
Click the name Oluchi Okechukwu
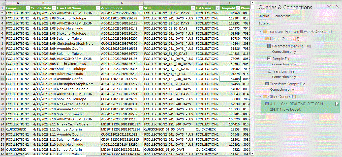coord(78,64)
